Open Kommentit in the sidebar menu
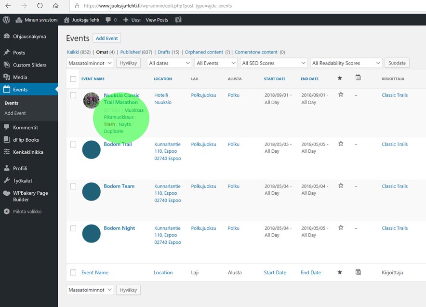The height and width of the screenshot is (307, 426). coord(26,128)
